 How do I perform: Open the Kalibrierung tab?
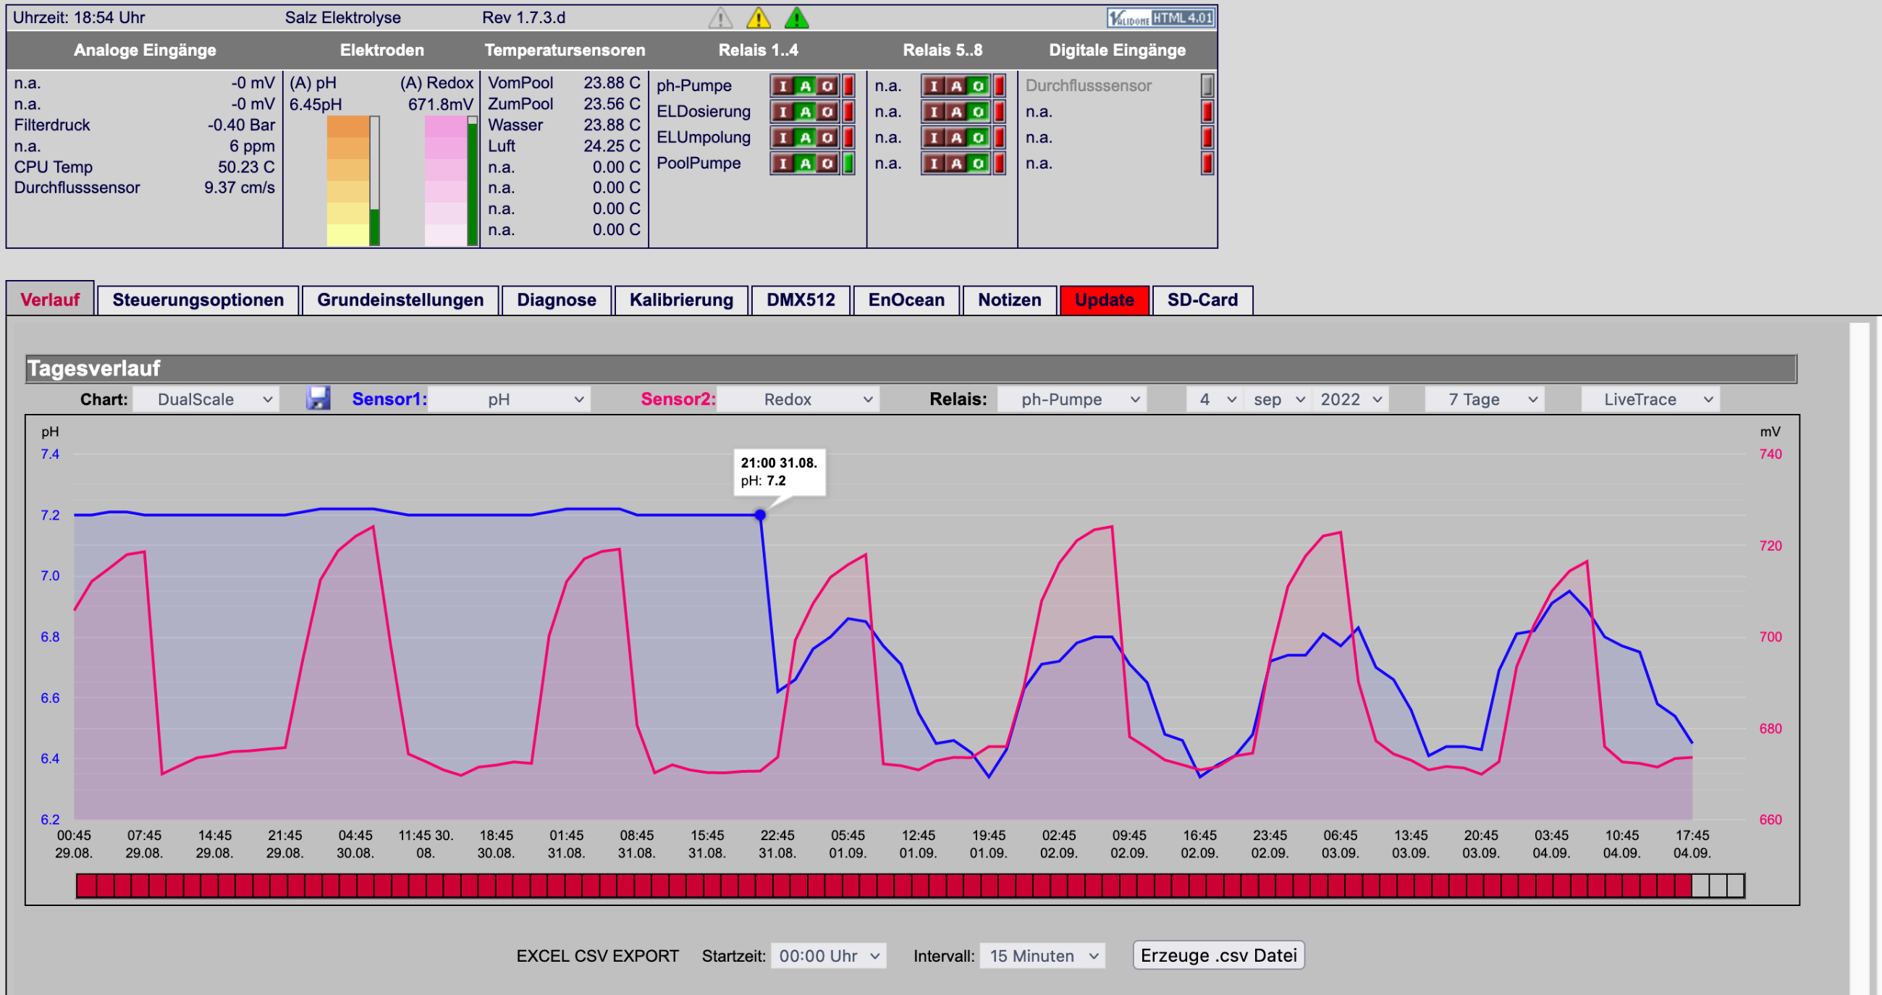(x=681, y=300)
